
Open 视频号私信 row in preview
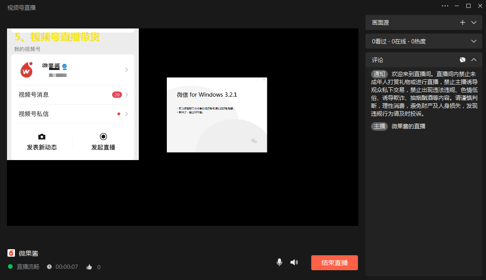tap(73, 114)
